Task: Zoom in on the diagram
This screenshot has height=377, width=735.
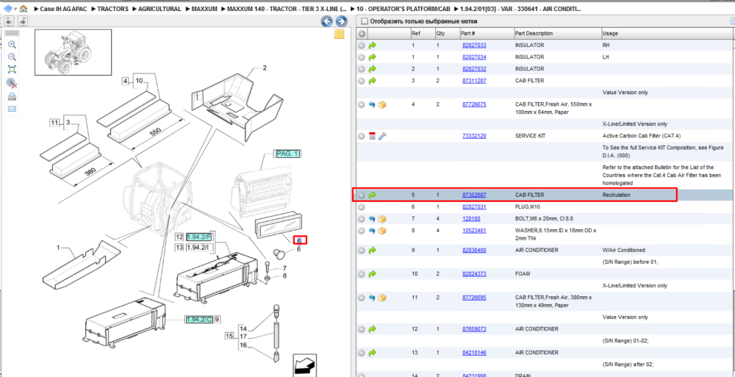Action: tap(12, 45)
